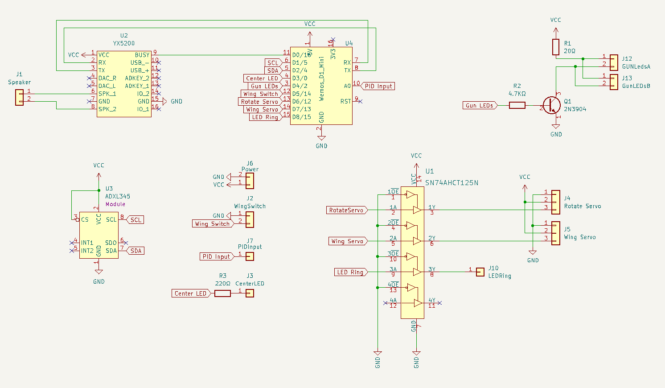Select the J1 Speaker connector symbol

19,97
